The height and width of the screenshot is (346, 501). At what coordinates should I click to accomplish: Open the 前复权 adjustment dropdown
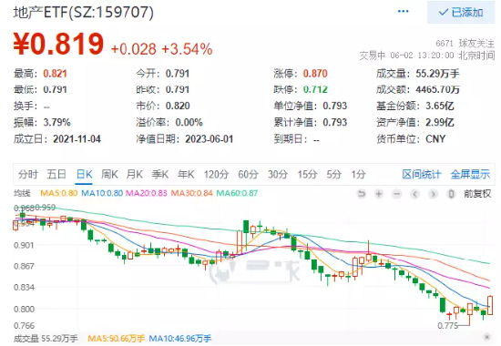click(x=477, y=194)
